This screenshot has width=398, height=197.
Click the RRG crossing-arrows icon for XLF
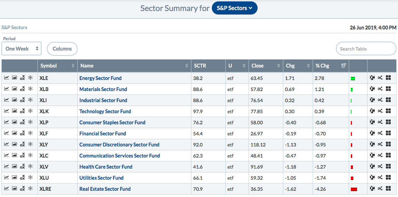coord(380,133)
